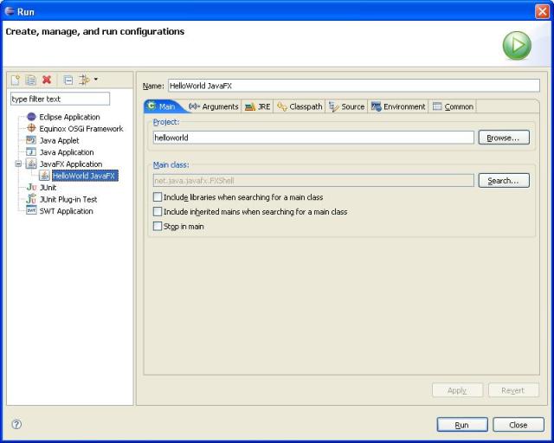Click the JUnit icon in tree
Viewport: 554px width, 443px height.
31,187
